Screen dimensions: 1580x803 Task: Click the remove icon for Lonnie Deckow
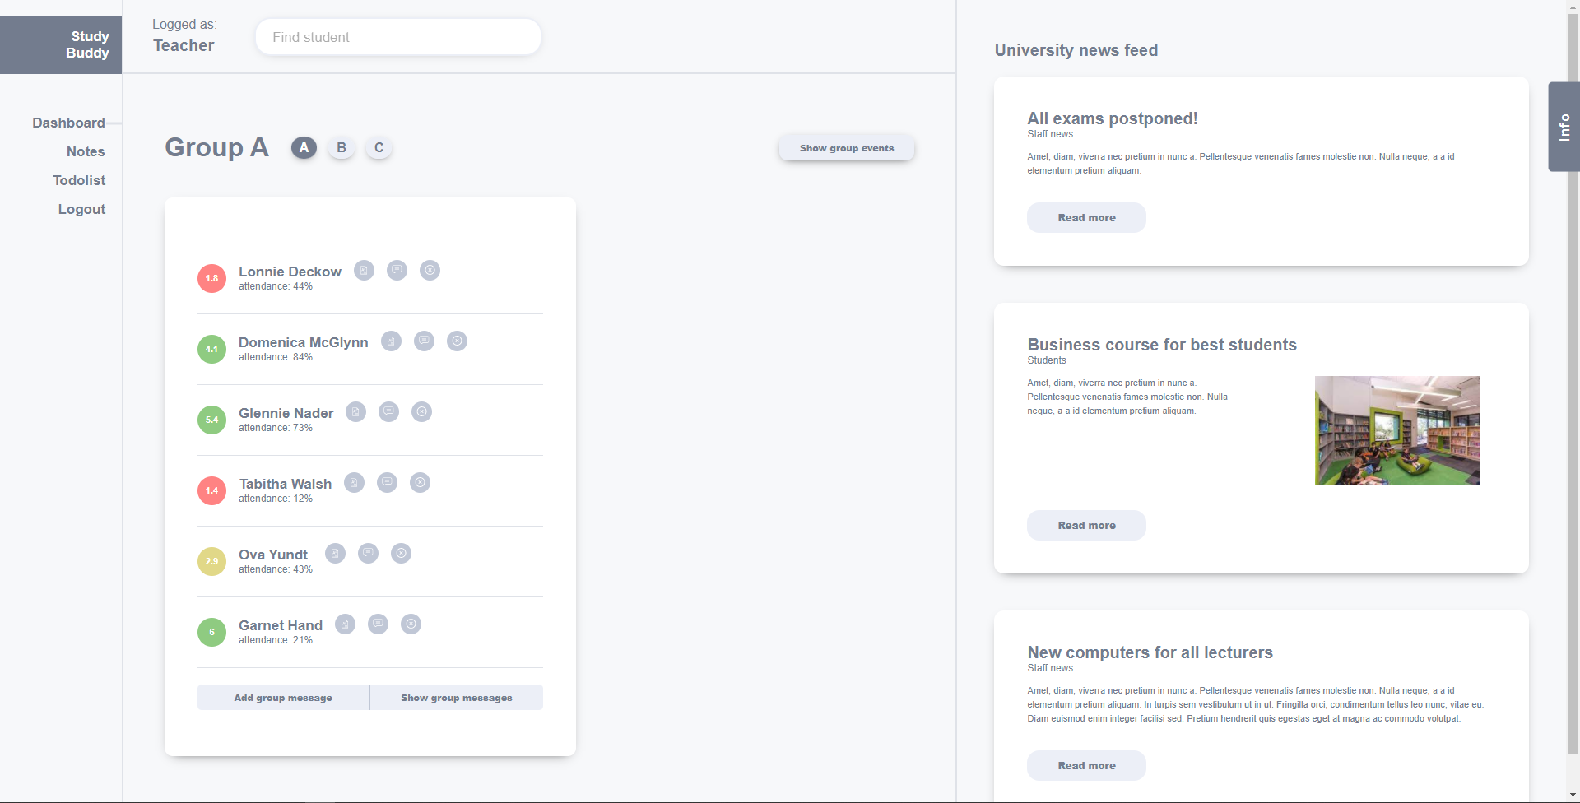pos(430,271)
